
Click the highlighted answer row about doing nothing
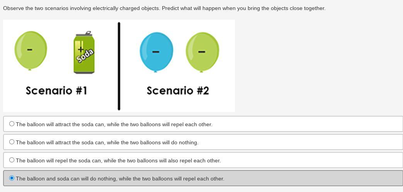point(203,178)
